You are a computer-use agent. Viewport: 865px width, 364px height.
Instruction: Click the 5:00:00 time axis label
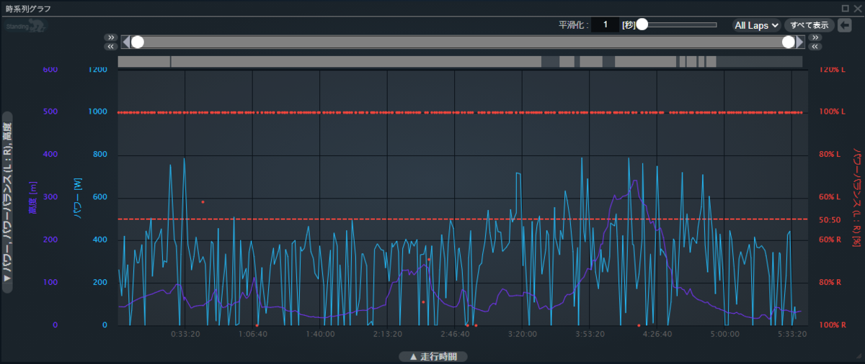(725, 335)
